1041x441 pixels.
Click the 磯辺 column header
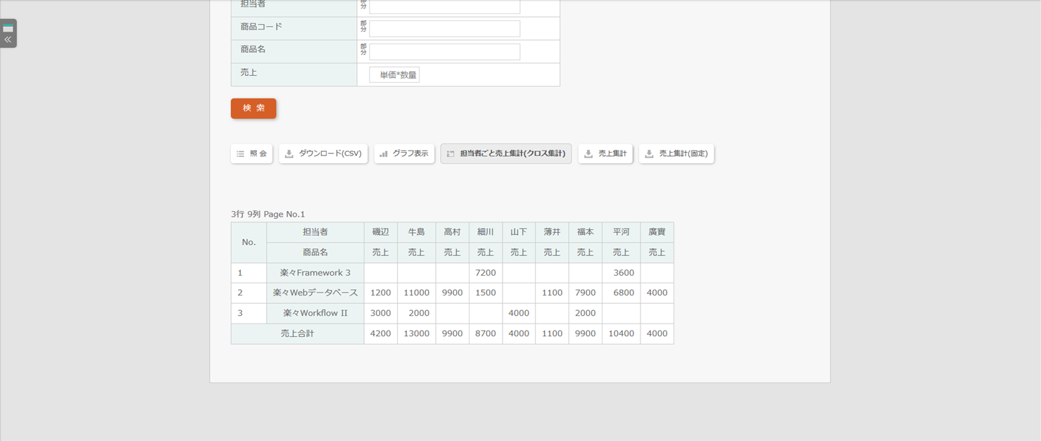coord(381,232)
